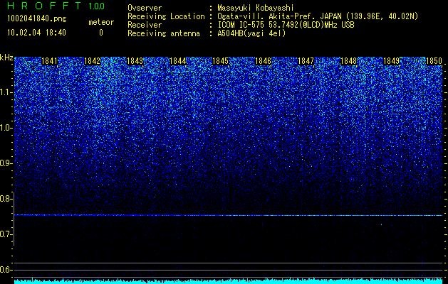Select the ICOM IC-575 53.7492 MHz receiver text
Screen dimensions: 448x284
pos(286,25)
